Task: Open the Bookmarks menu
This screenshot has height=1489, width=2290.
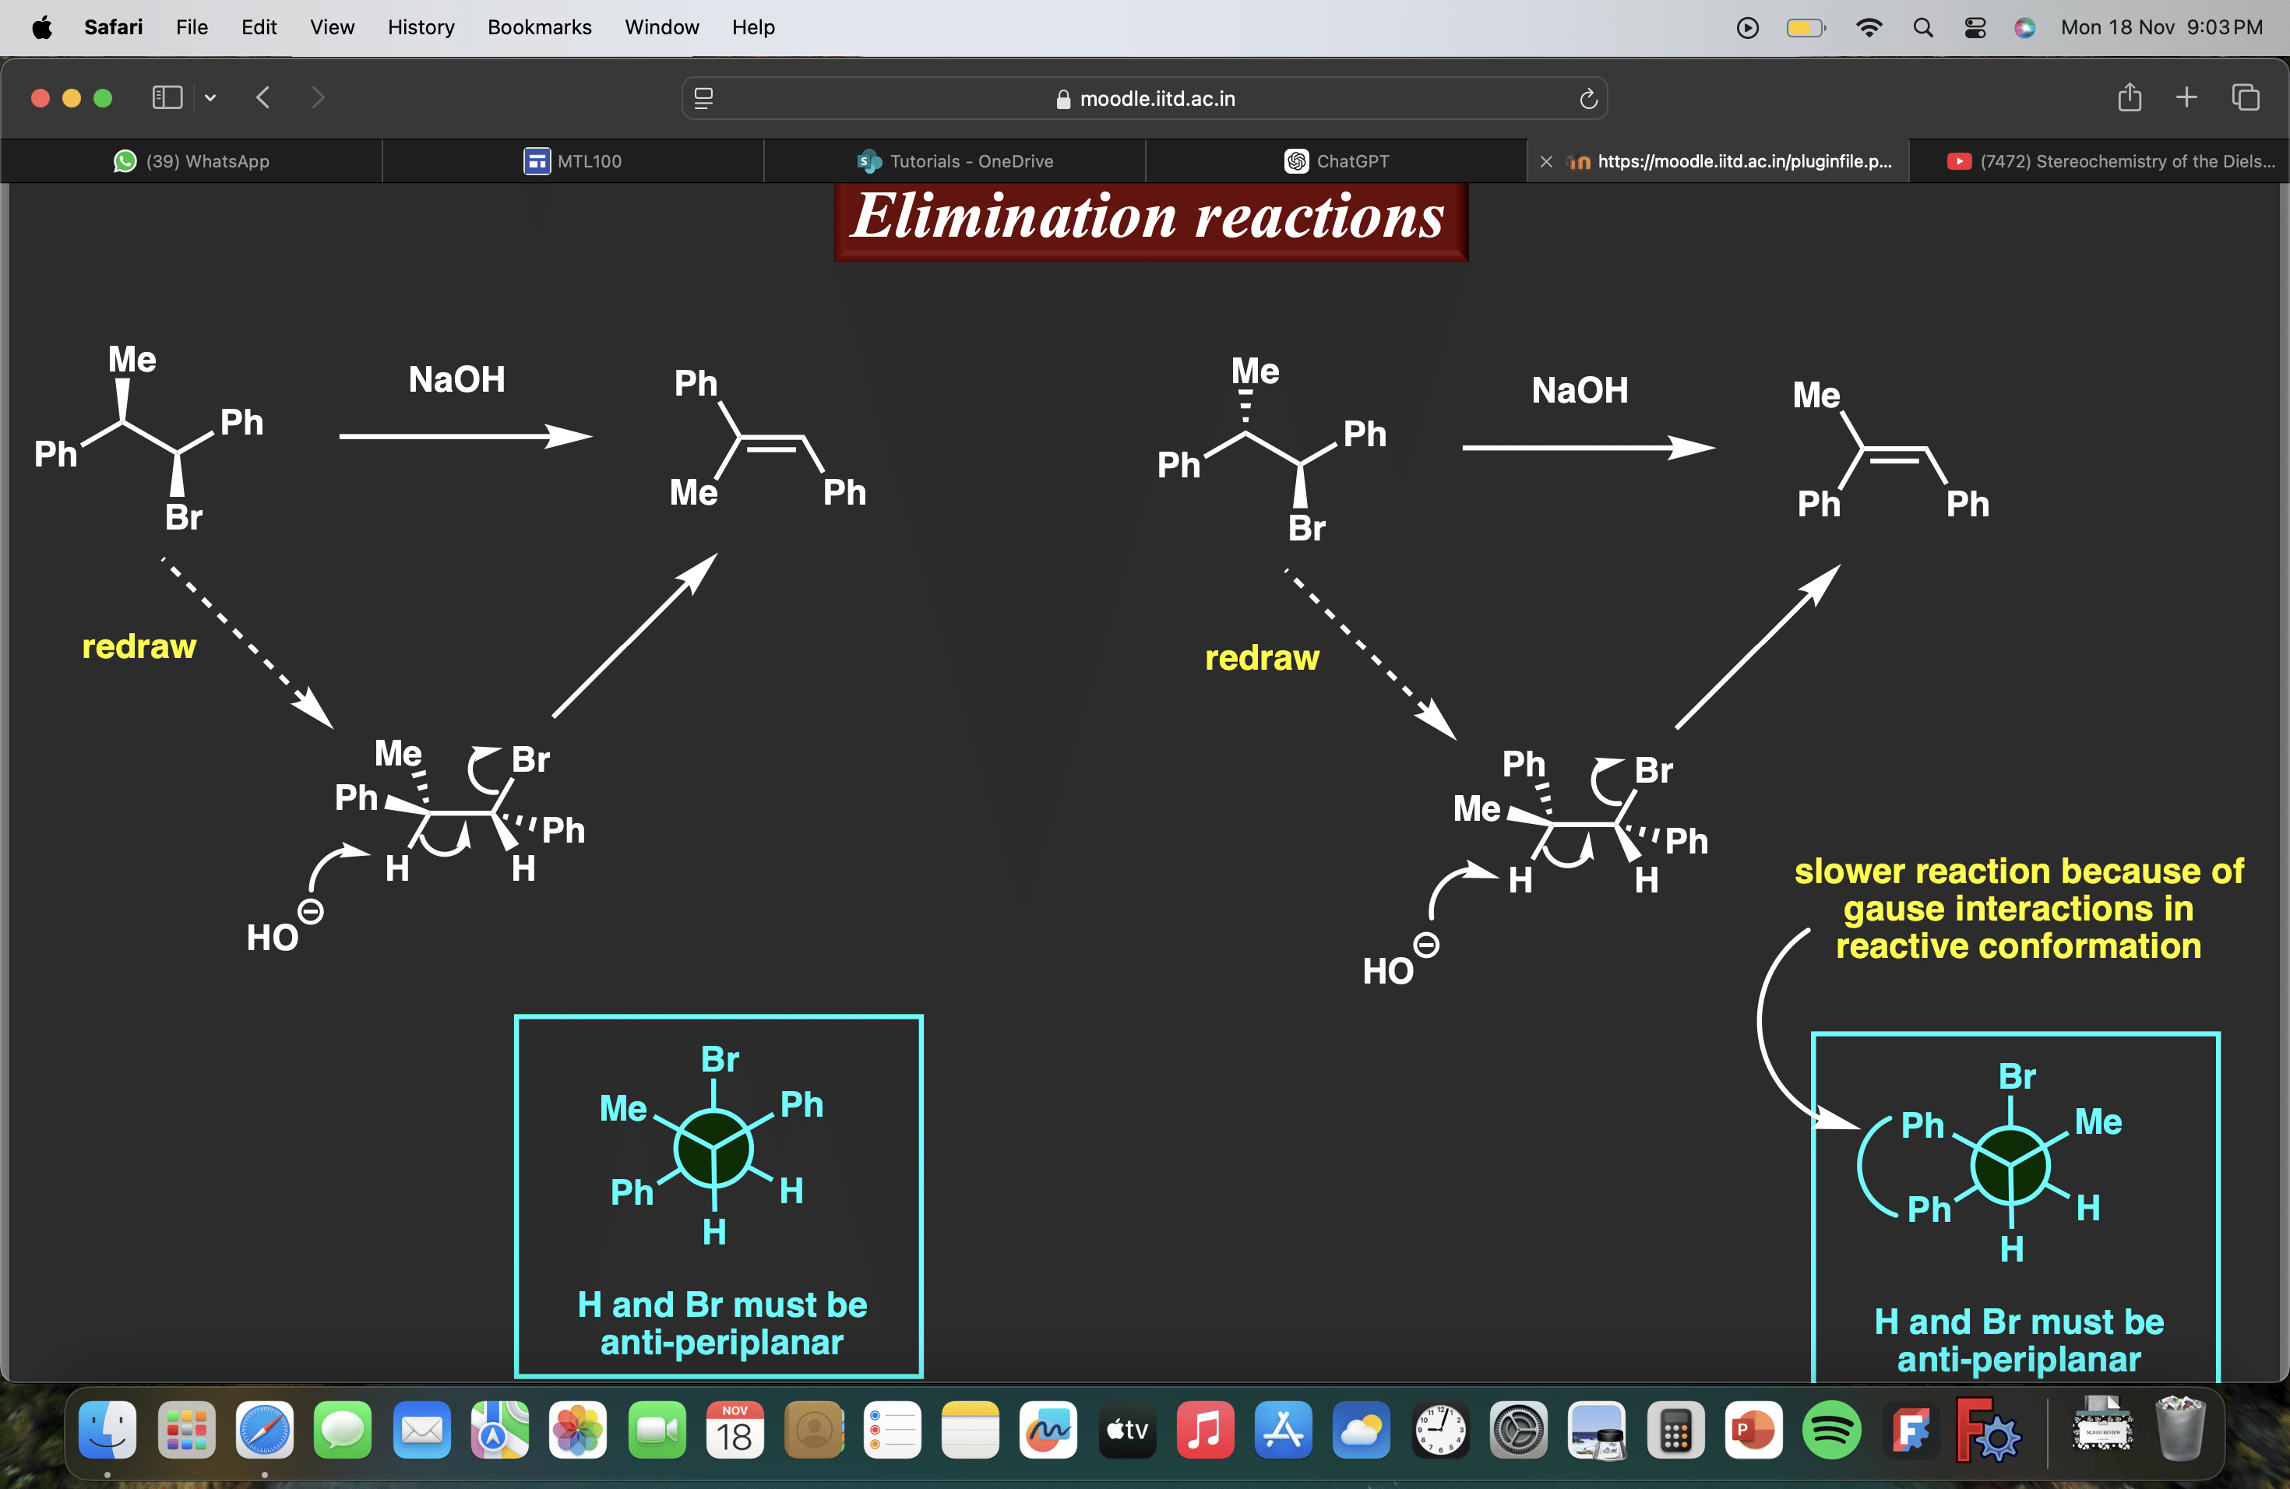Action: coord(539,27)
